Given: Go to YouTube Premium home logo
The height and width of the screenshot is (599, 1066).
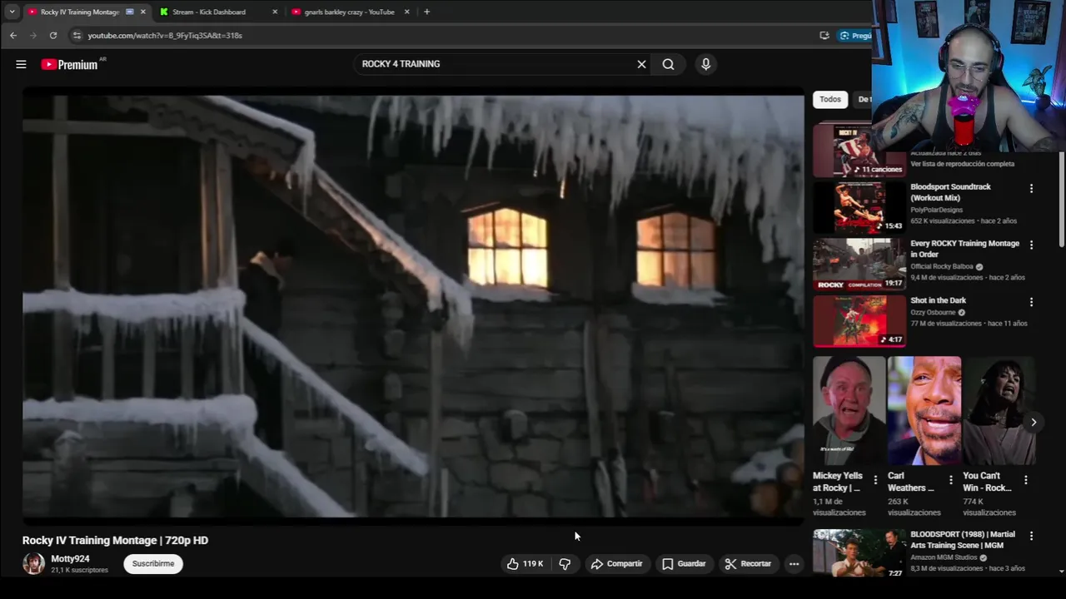Looking at the screenshot, I should pos(72,64).
